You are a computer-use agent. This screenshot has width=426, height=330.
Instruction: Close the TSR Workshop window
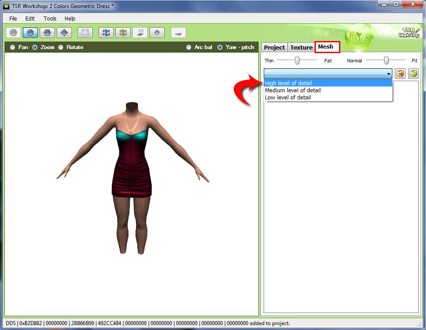pyautogui.click(x=413, y=4)
